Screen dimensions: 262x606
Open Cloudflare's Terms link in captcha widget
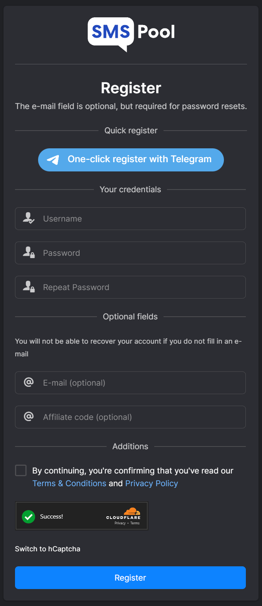point(135,523)
